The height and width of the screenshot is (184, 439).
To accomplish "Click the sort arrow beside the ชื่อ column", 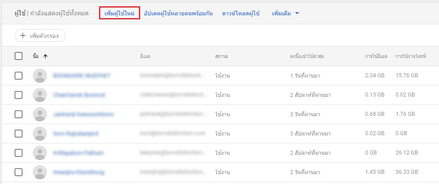I will click(x=45, y=56).
